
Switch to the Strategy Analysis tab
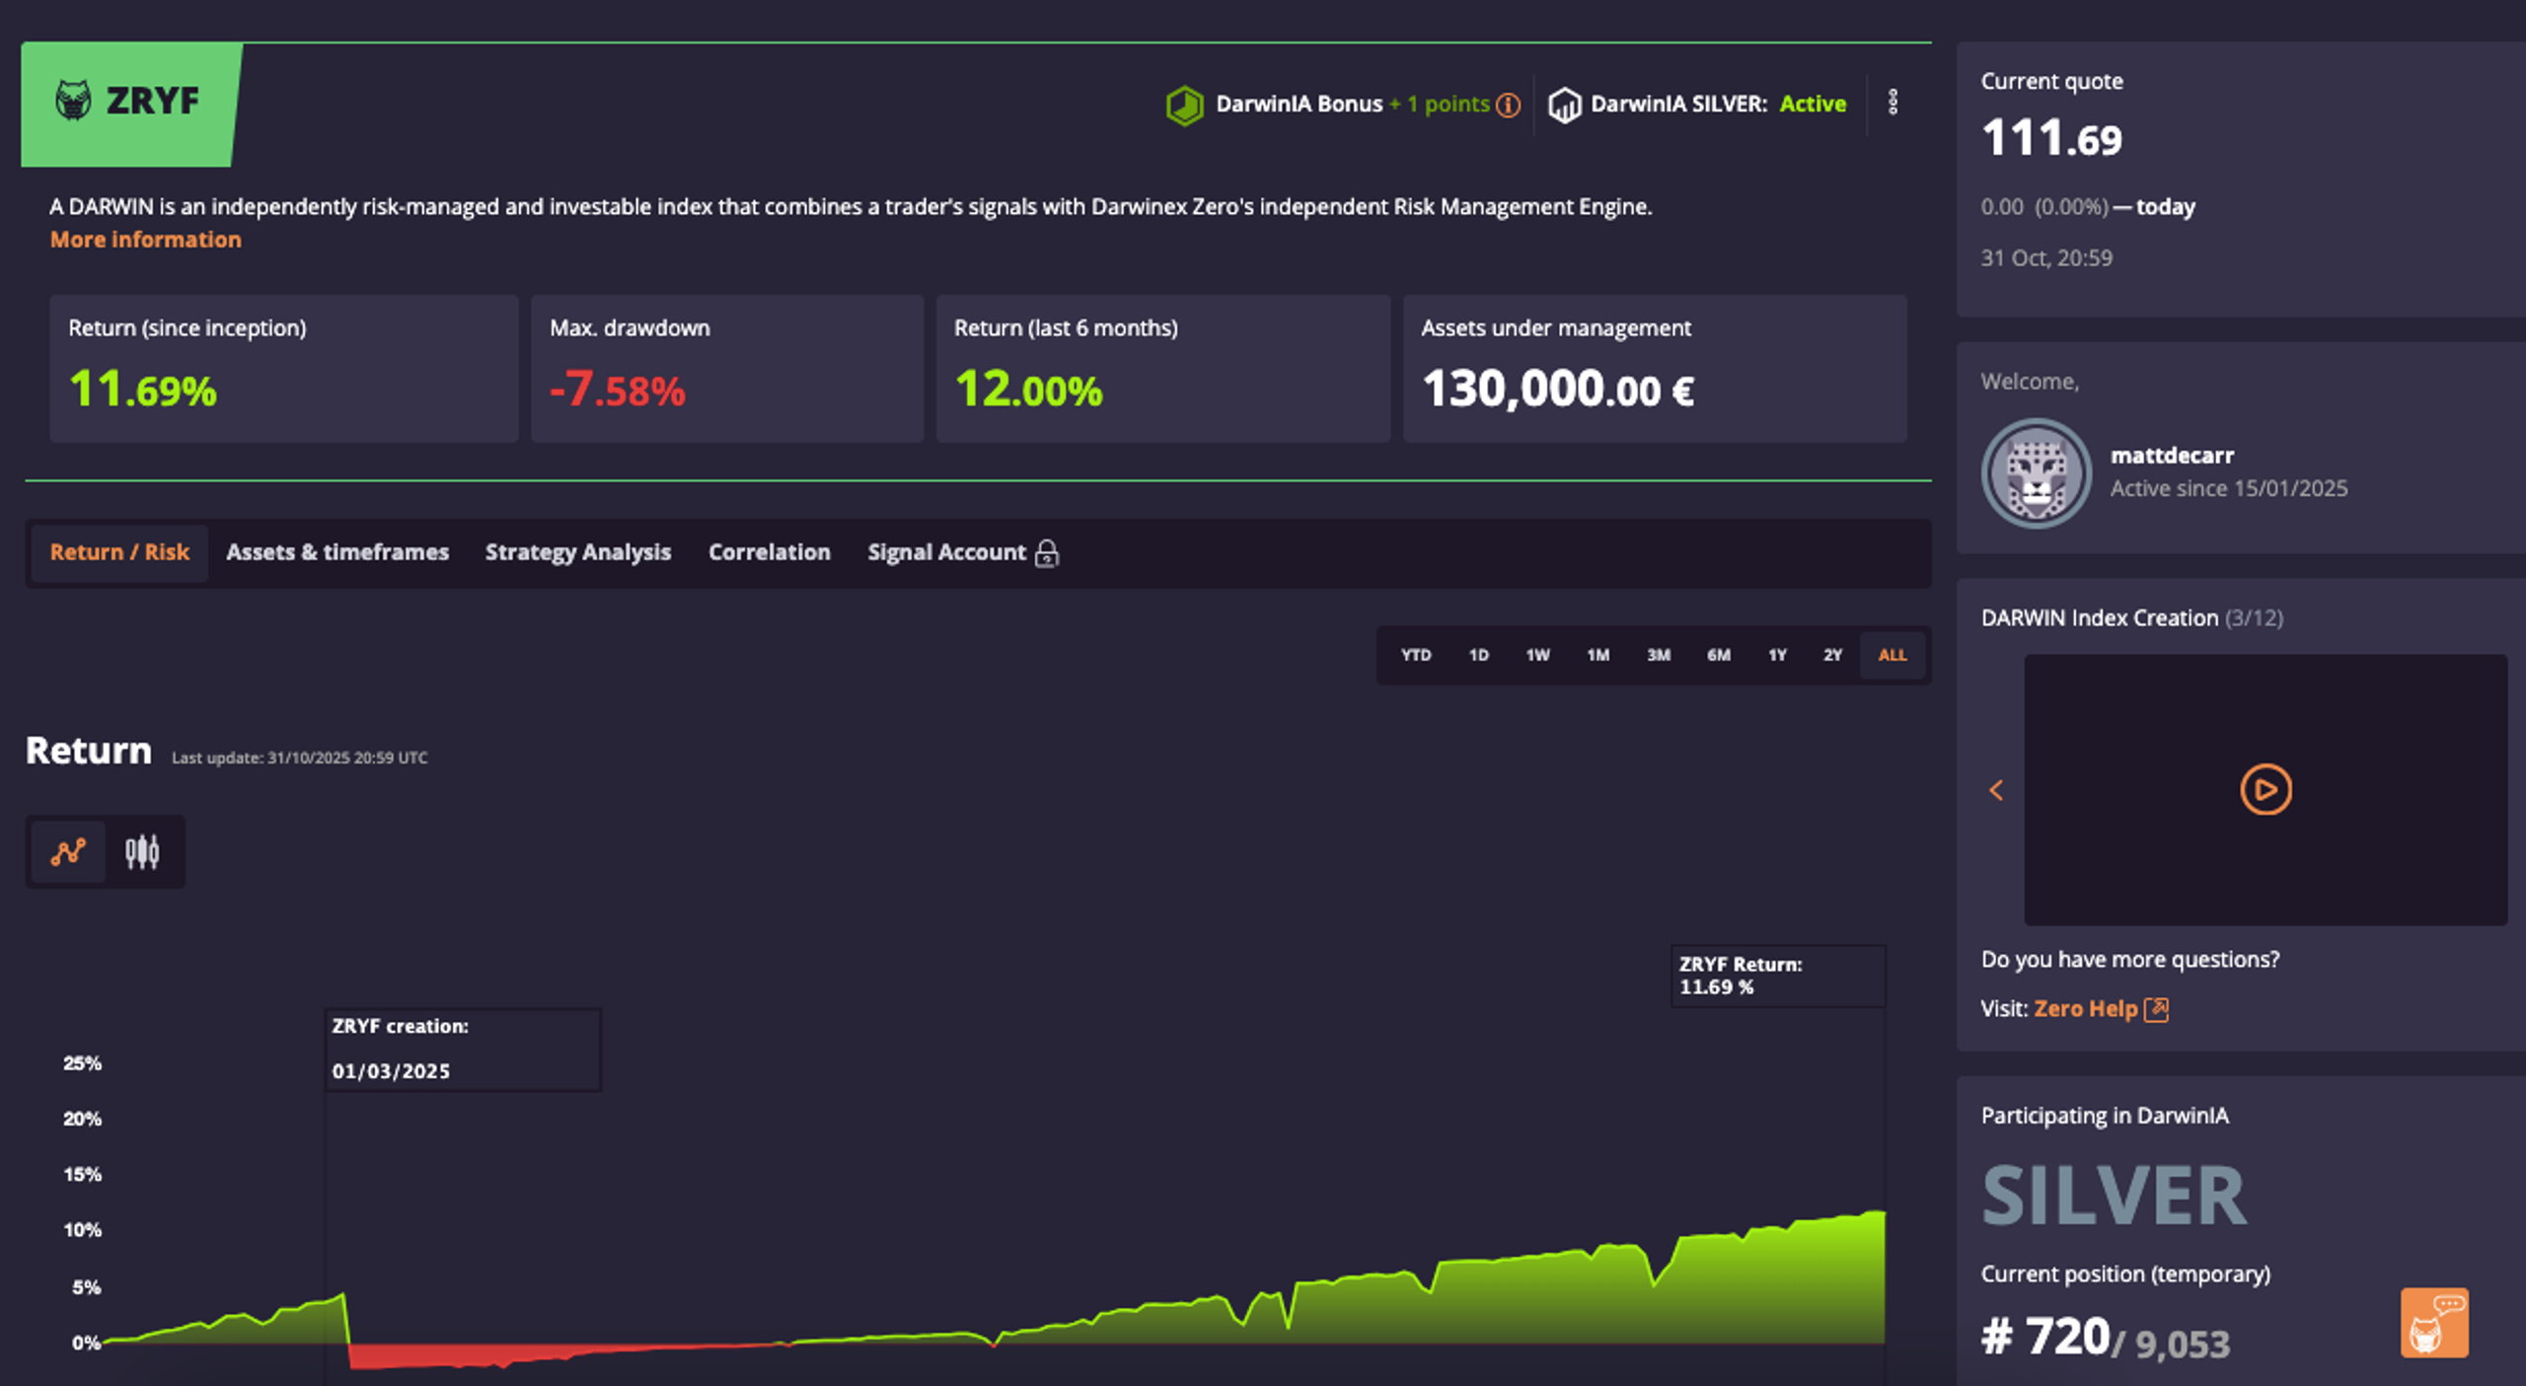(x=578, y=552)
